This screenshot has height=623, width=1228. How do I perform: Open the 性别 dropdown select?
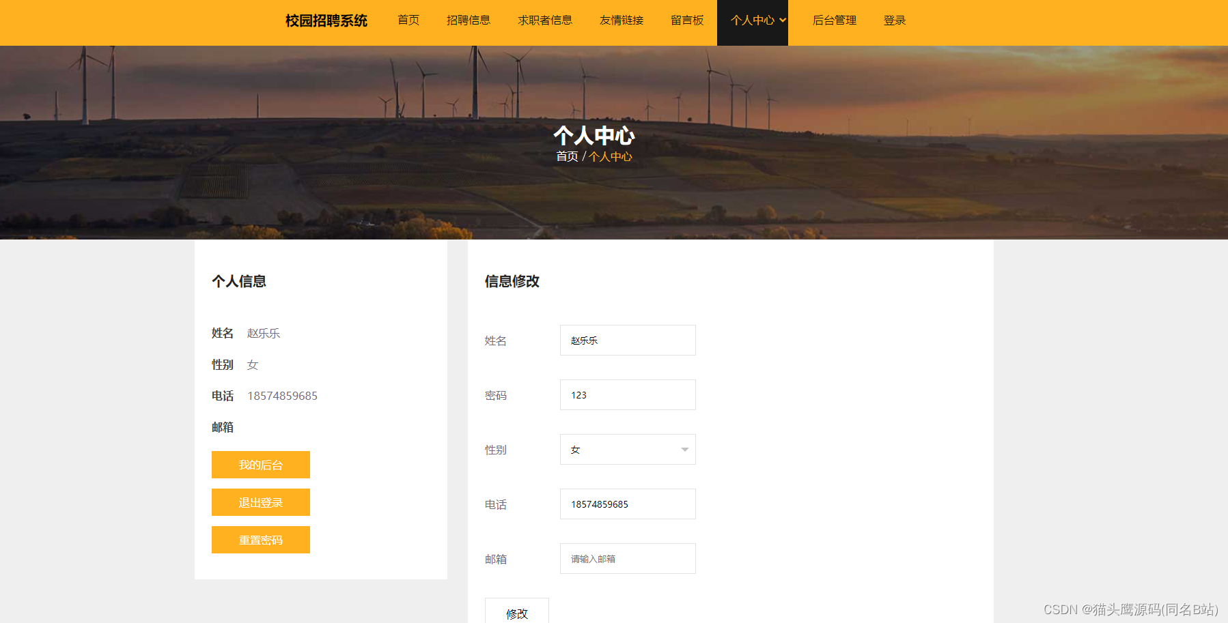pos(628,449)
